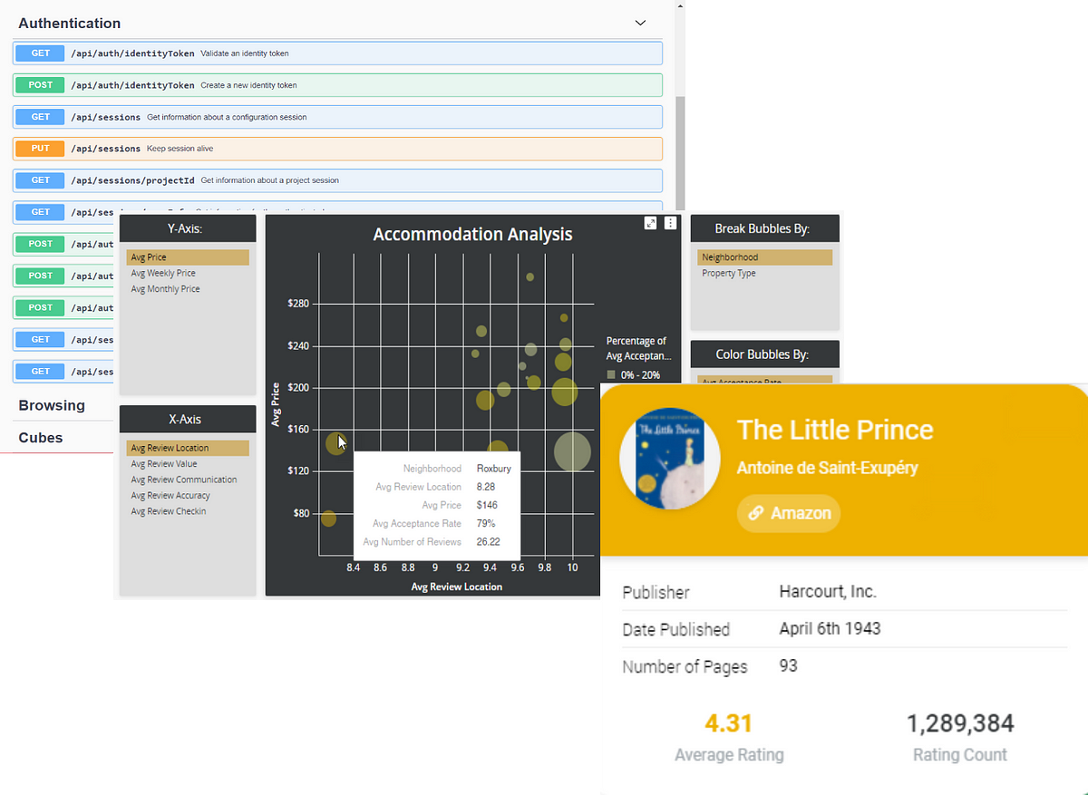This screenshot has height=795, width=1088.
Task: Click the bubble near the $80 gridline
Action: point(328,519)
